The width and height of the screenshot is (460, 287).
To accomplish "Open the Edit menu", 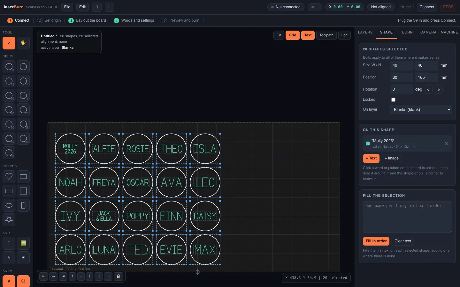I will [82, 7].
